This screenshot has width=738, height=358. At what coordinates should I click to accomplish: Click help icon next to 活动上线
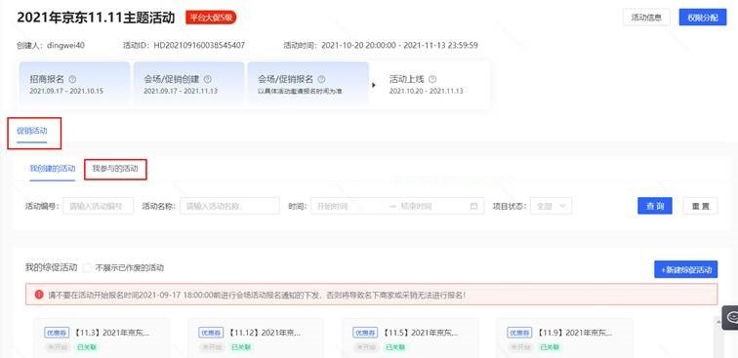tap(432, 79)
